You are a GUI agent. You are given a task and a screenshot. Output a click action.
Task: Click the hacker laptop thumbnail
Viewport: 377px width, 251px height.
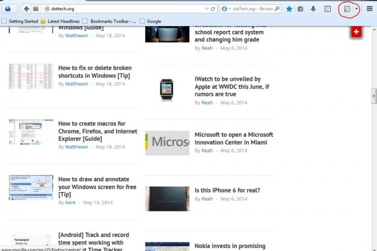167,35
